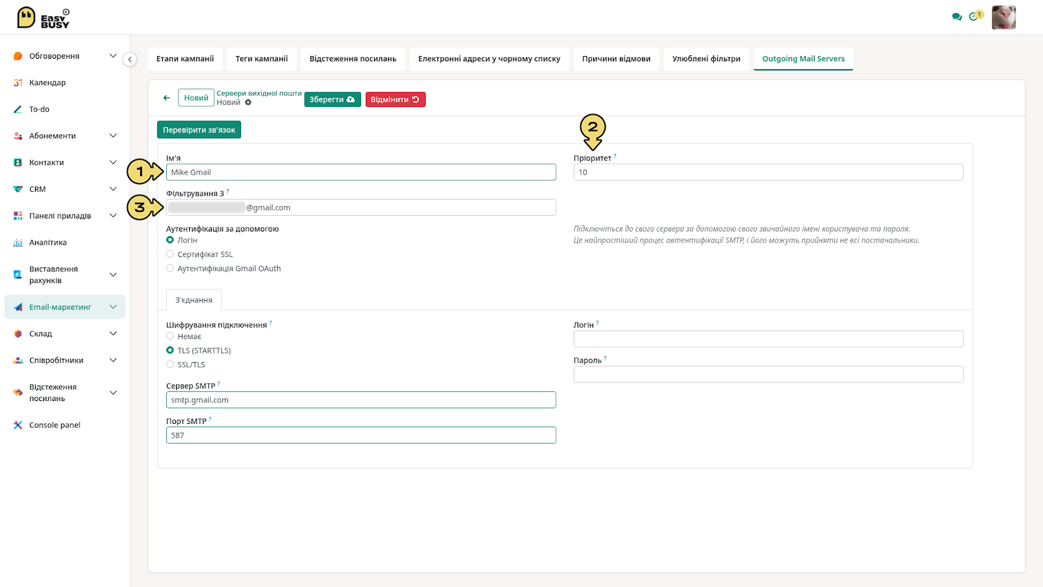Click the Співробітники sidebar icon
This screenshot has height=587, width=1043.
(18, 361)
